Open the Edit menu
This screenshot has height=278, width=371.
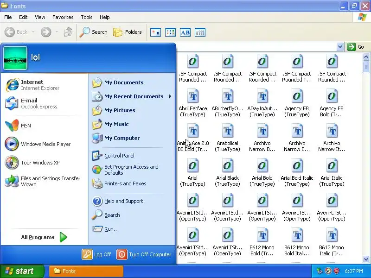click(x=23, y=17)
